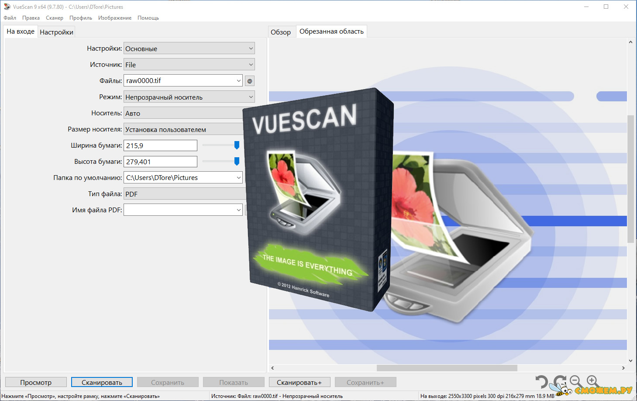Click the Сканировать+ button

tap(300, 382)
